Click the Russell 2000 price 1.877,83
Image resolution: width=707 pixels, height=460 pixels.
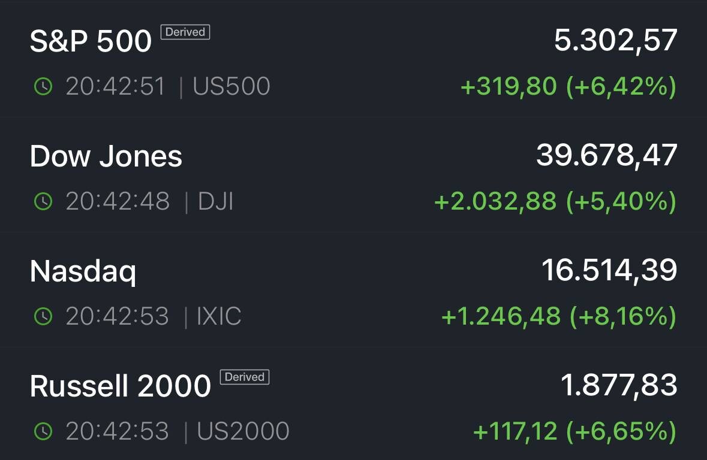click(x=619, y=386)
